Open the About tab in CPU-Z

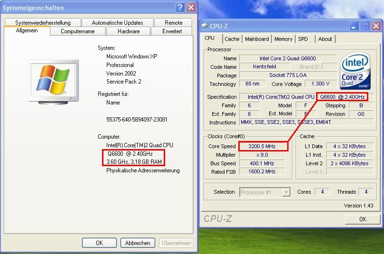coord(325,39)
